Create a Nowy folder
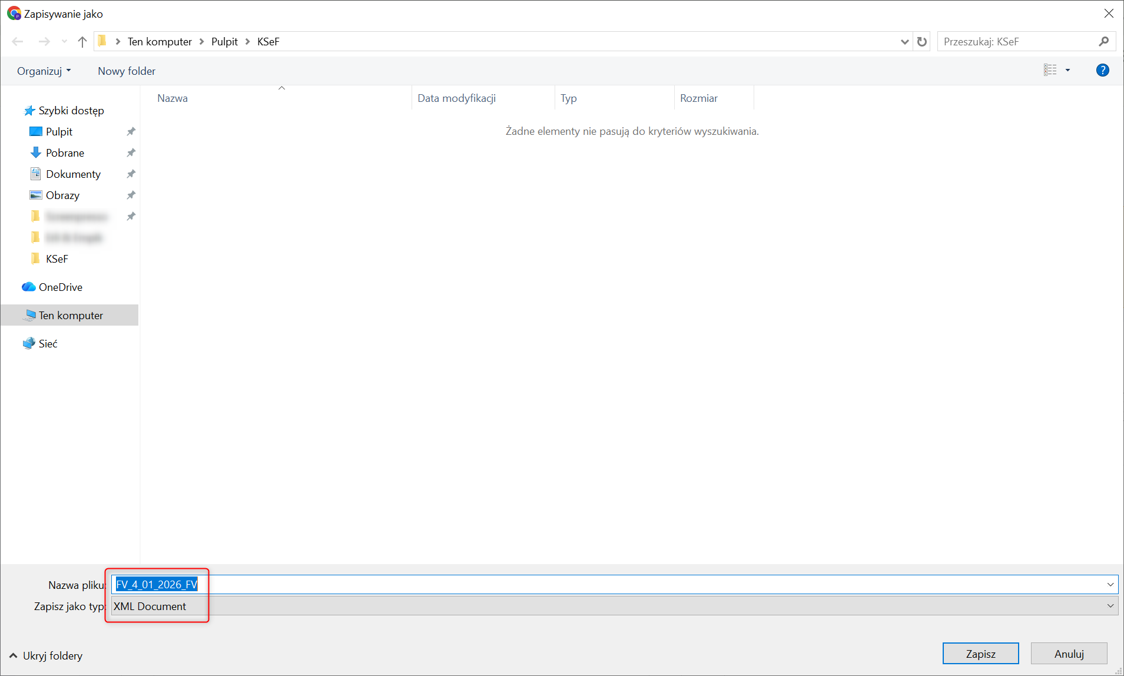The image size is (1124, 676). (x=127, y=71)
